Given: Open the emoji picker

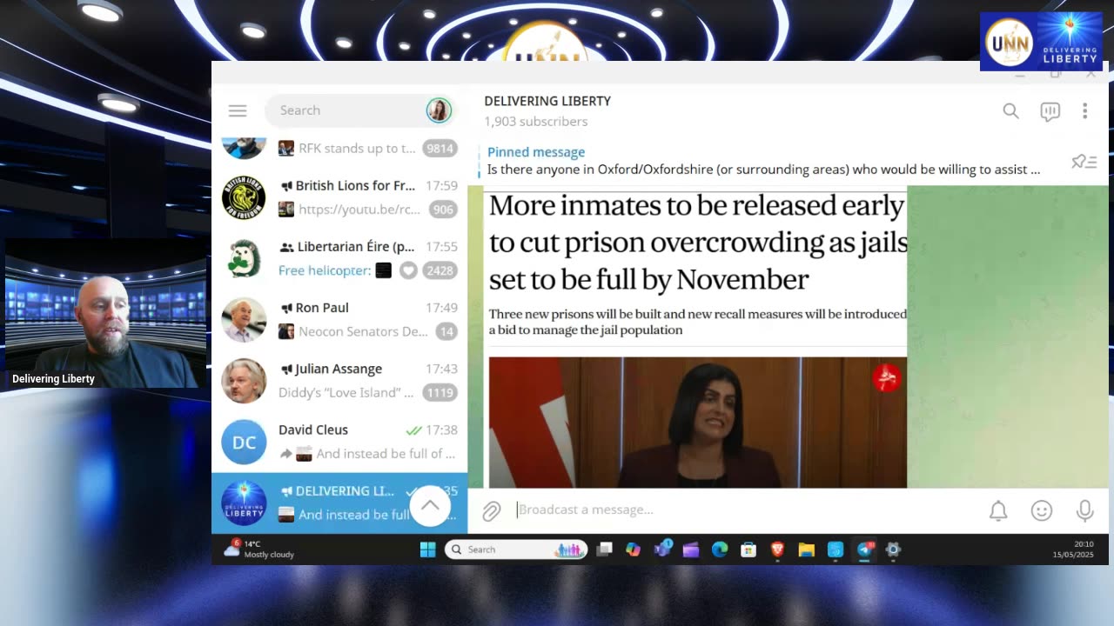Looking at the screenshot, I should 1042,511.
